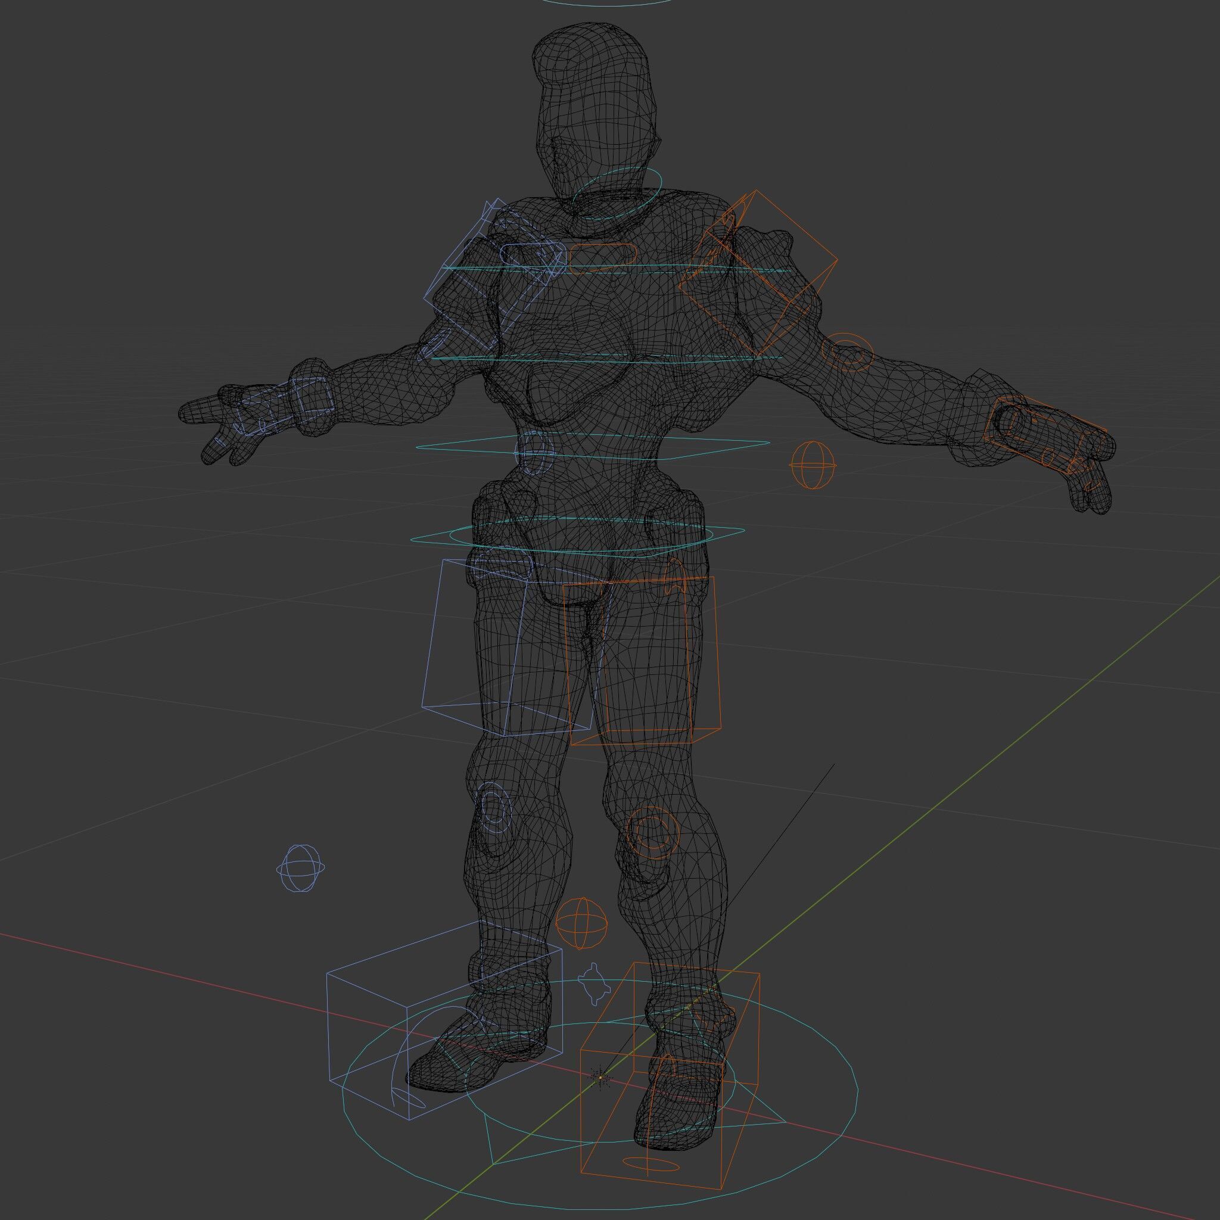The height and width of the screenshot is (1220, 1220).
Task: Click the blue rounded clavicle control
Action: [532, 254]
